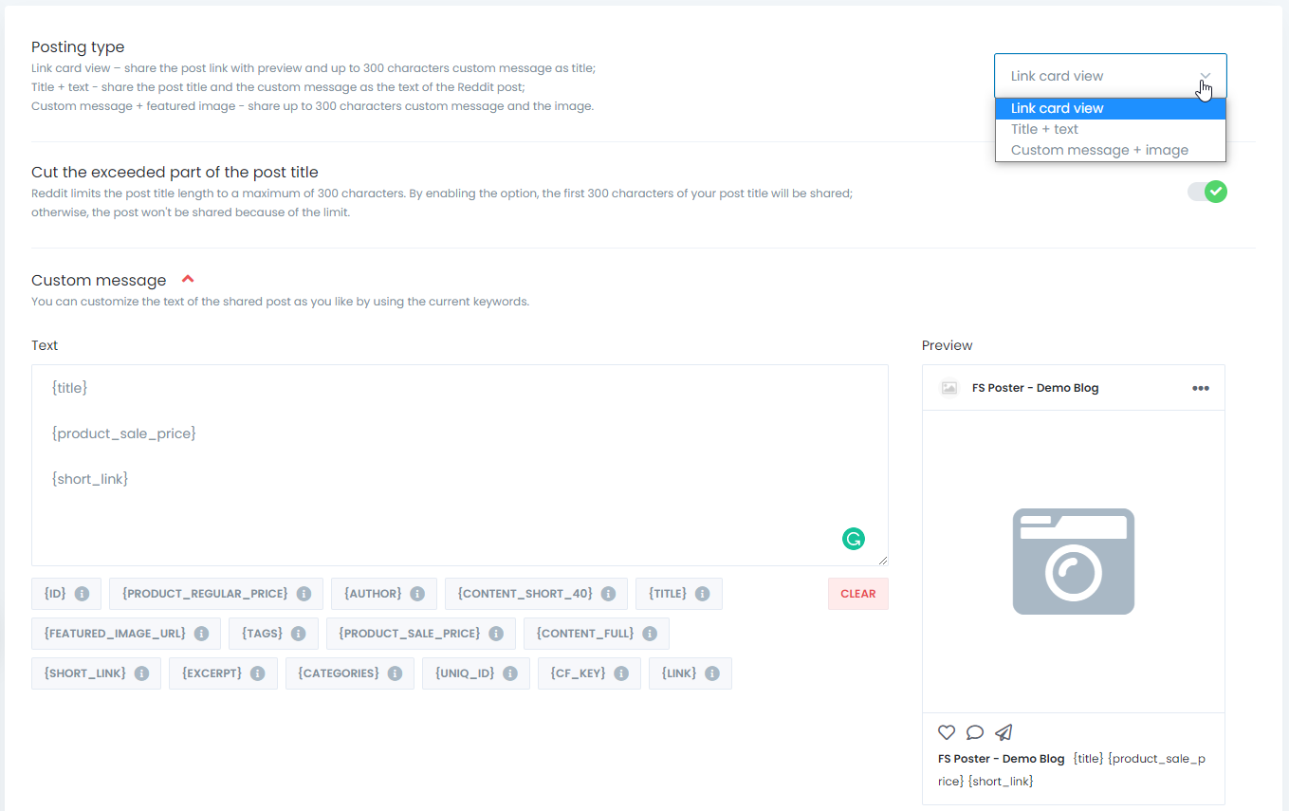
Task: Click info icon beside {PRODUCT_SALE_PRICE} tag
Action: (x=496, y=634)
